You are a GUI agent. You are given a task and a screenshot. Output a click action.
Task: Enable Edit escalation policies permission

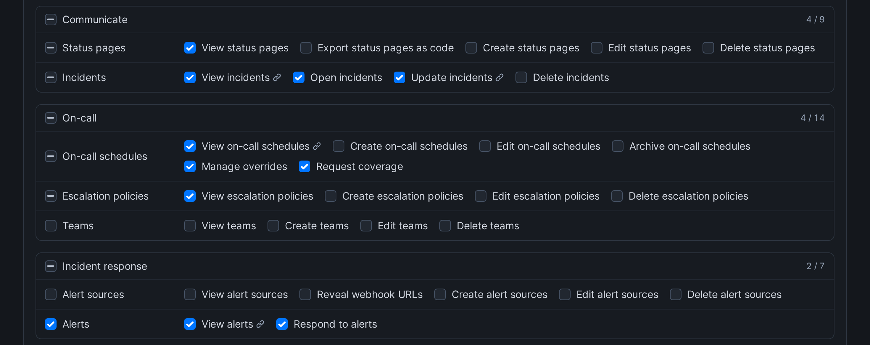pyautogui.click(x=481, y=196)
